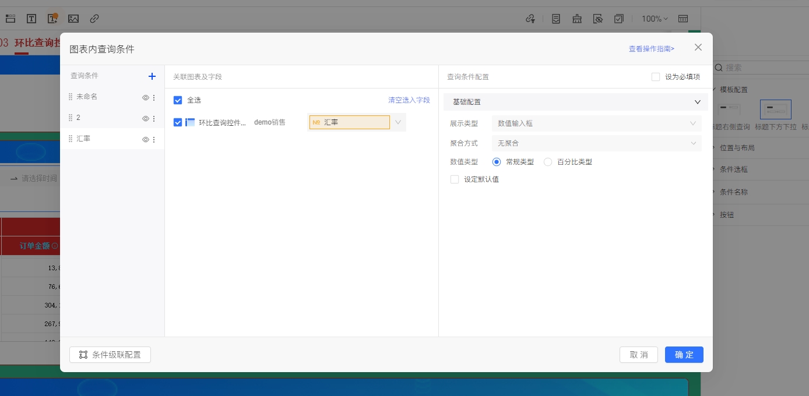The image size is (809, 396).
Task: Expand 按钮 section in right panel
Action: point(726,215)
